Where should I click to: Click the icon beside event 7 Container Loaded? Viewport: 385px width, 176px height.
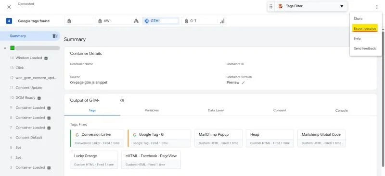[x=49, y=128]
